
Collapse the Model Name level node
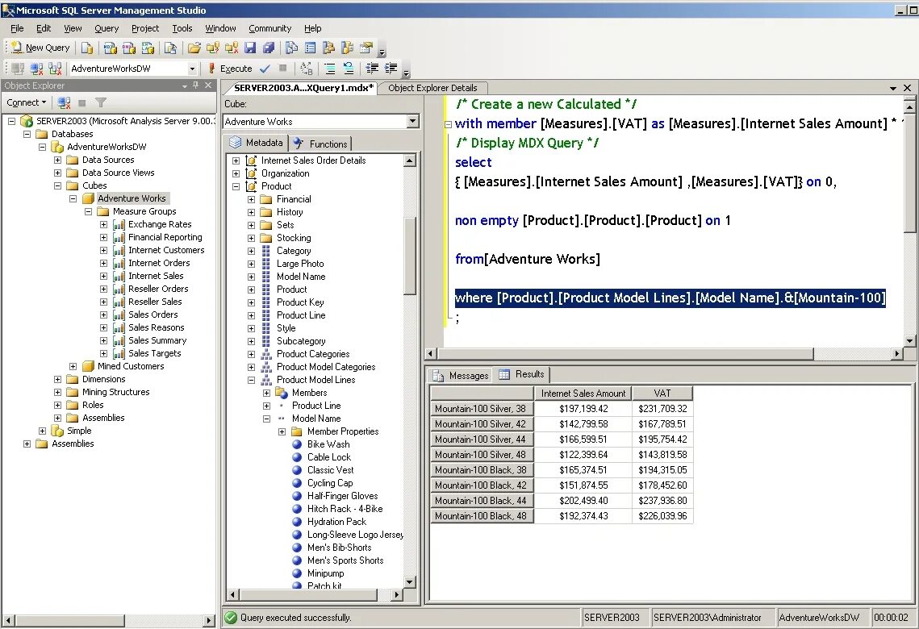tap(266, 419)
